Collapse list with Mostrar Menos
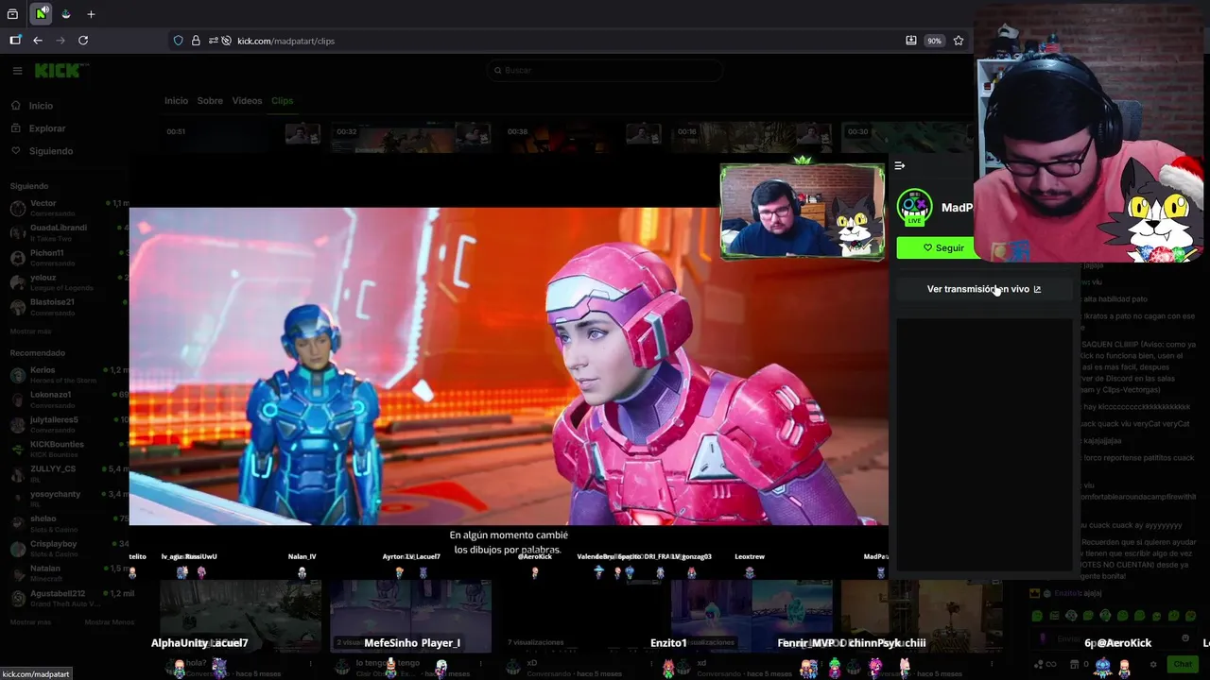Image resolution: width=1210 pixels, height=680 pixels. [109, 621]
